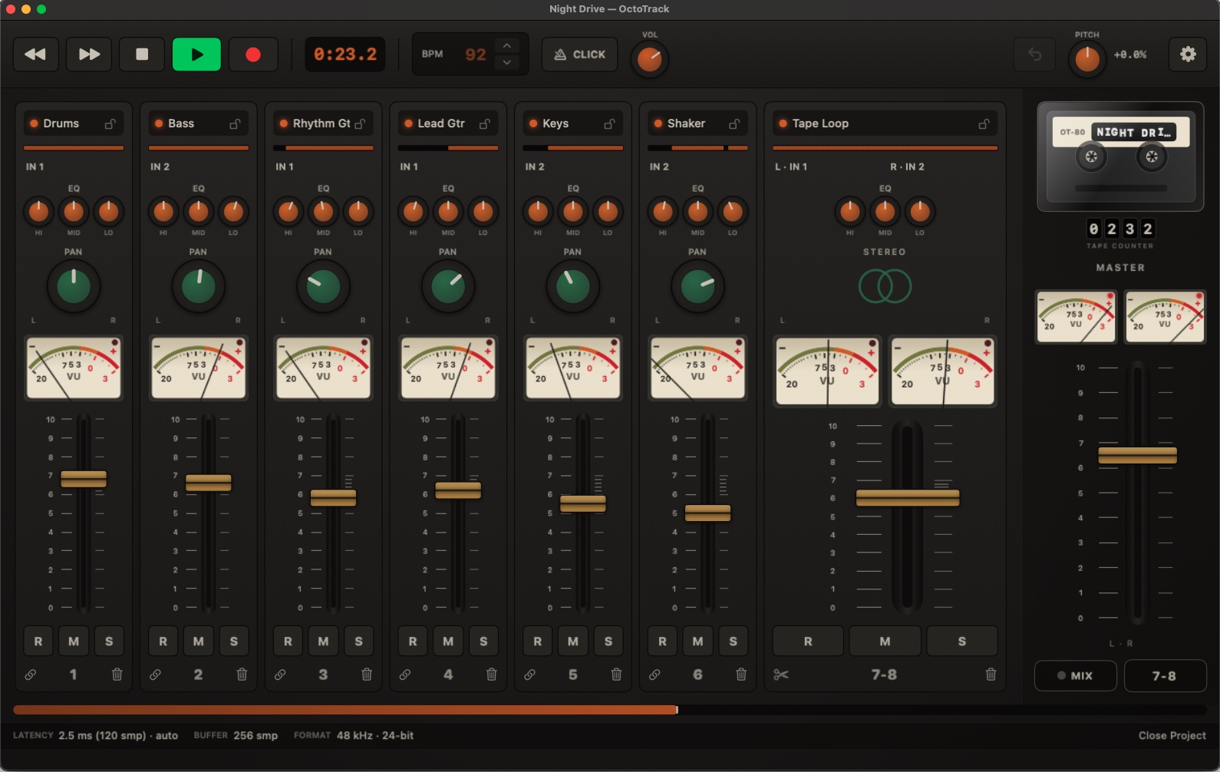Click the Close Project link

click(1172, 735)
